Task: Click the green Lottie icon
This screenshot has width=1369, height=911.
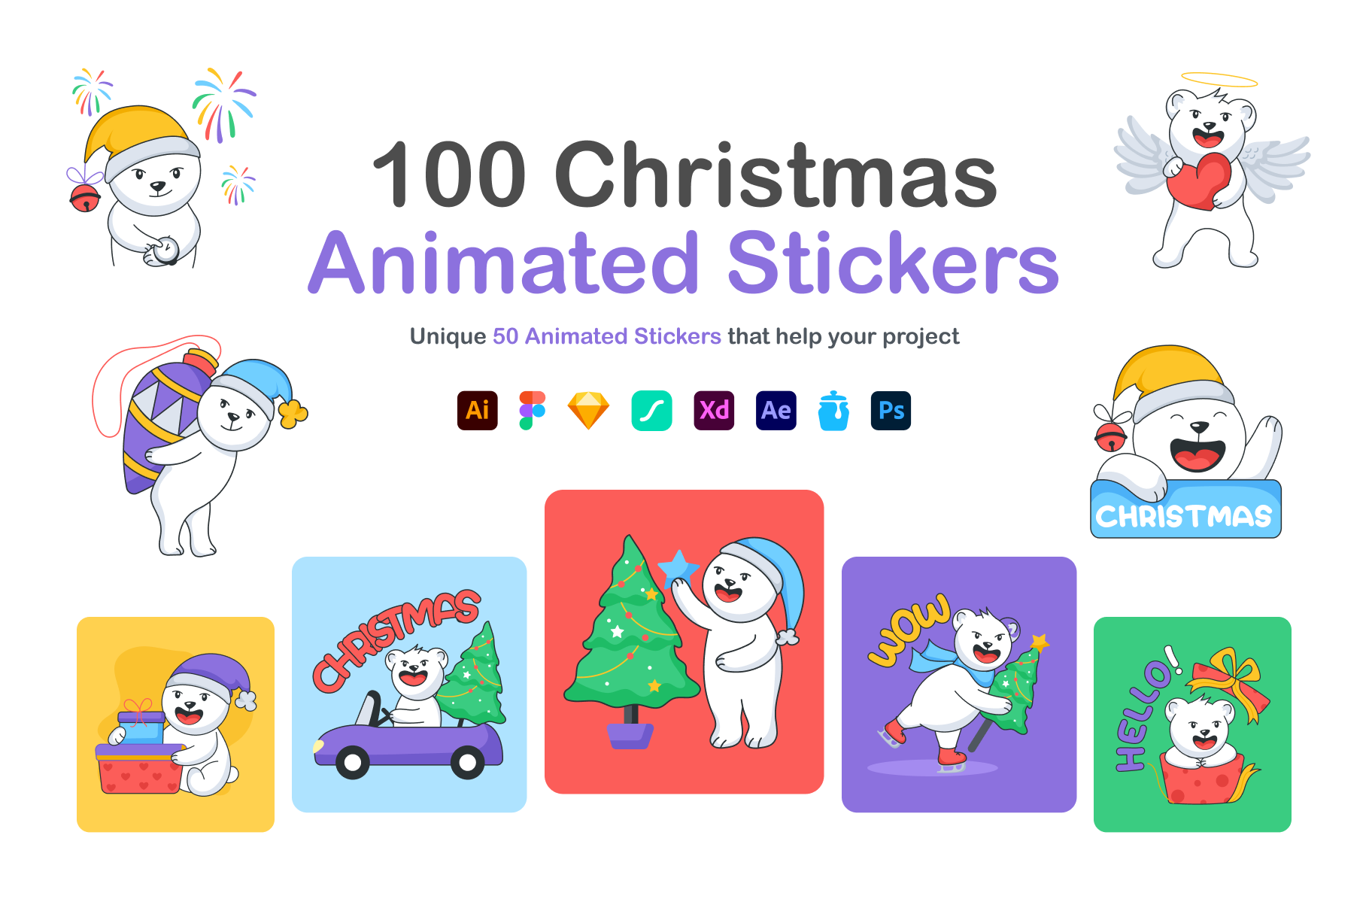Action: (x=651, y=411)
